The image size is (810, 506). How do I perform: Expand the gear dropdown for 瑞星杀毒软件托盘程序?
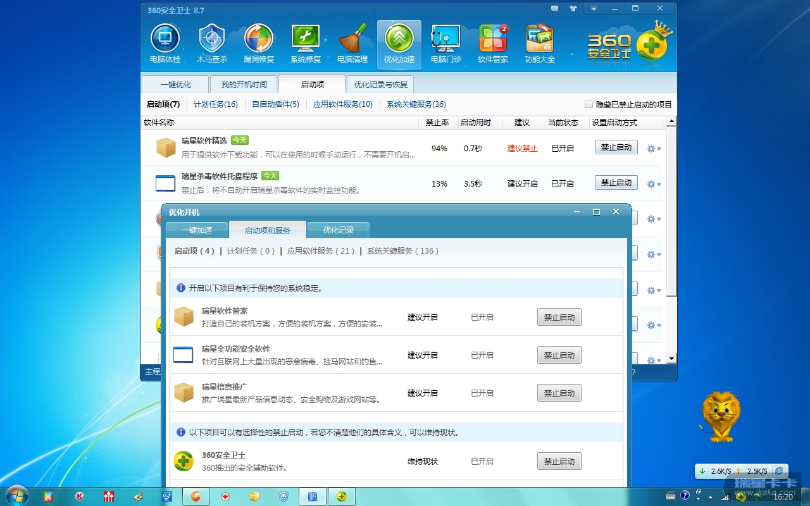[654, 185]
